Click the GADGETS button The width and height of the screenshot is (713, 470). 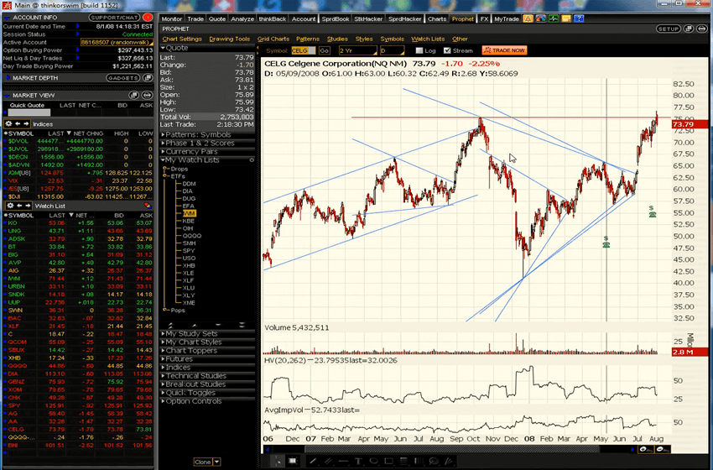pos(123,78)
